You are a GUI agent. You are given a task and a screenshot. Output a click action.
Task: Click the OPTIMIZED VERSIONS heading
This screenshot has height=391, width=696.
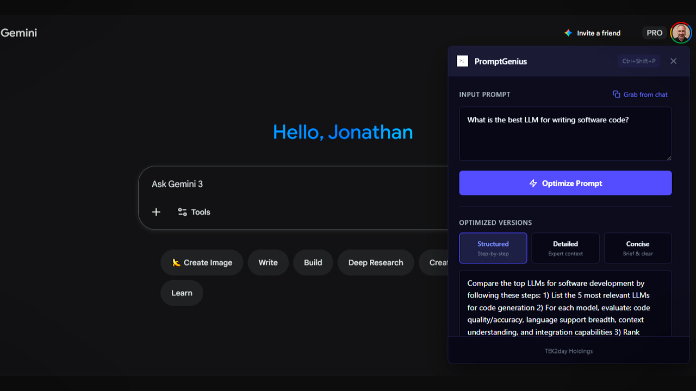pos(495,223)
